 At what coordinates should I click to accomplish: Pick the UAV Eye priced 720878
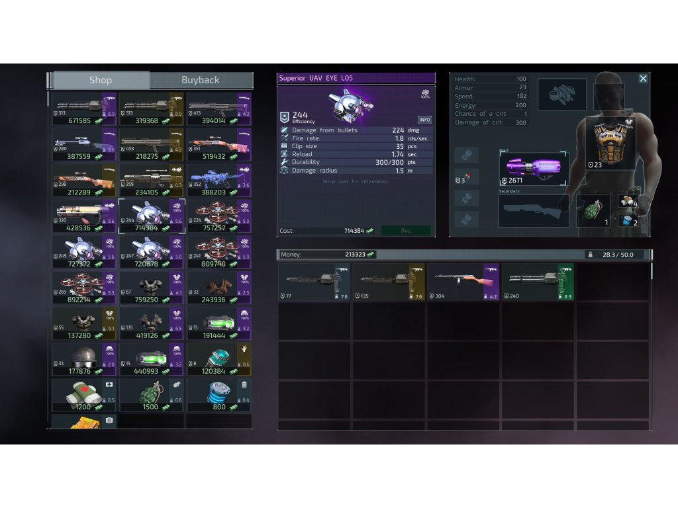pyautogui.click(x=152, y=252)
